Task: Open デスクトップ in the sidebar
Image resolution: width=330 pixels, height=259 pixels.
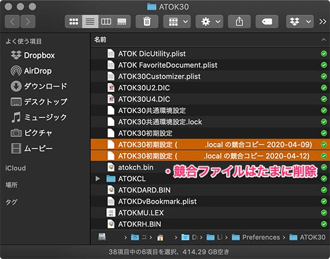Action: pyautogui.click(x=39, y=102)
